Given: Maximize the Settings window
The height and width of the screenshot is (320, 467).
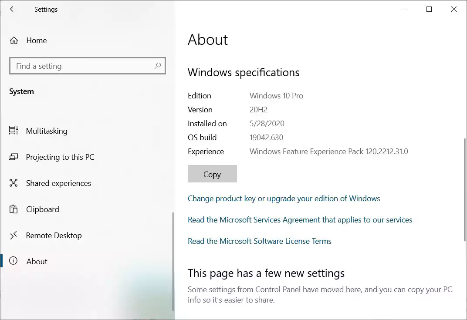Looking at the screenshot, I should tap(429, 9).
